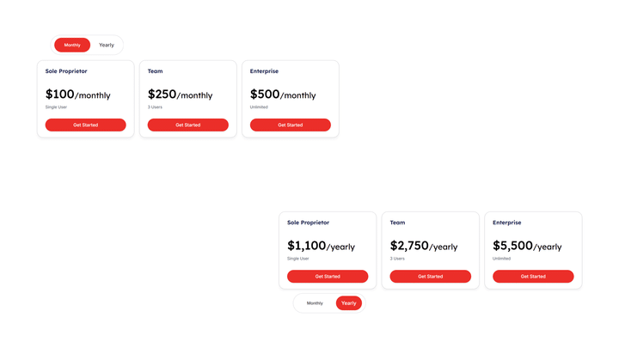This screenshot has height=348, width=619.
Task: Get Started with $250/monthly Team plan
Action: pyautogui.click(x=187, y=125)
